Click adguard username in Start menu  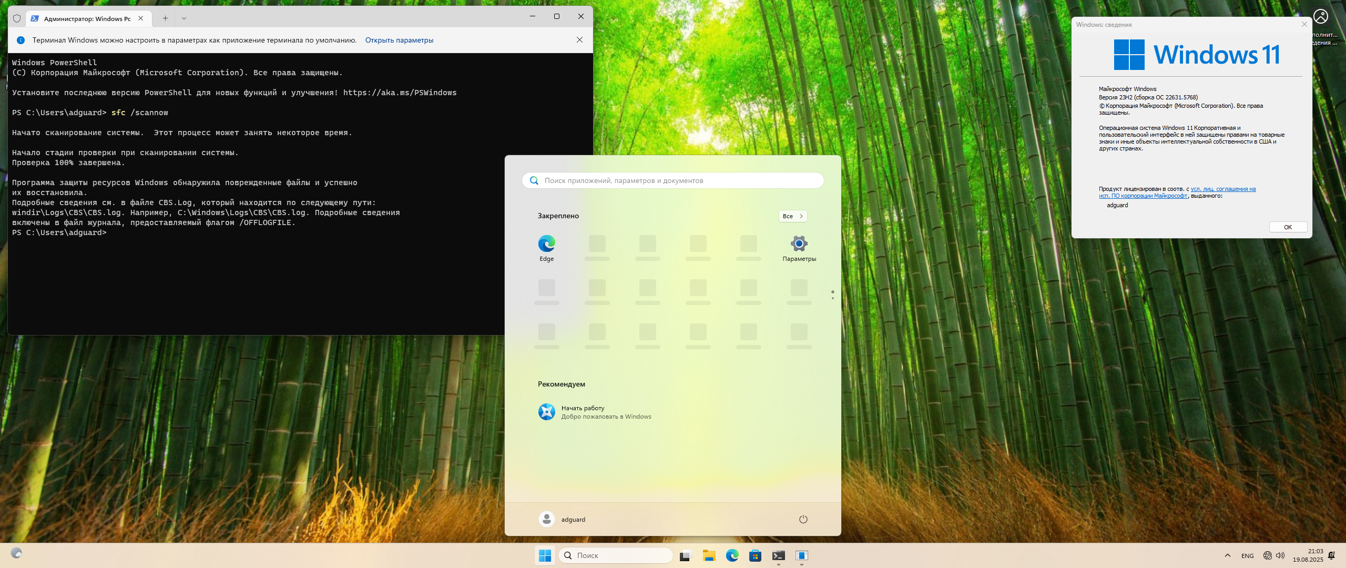(573, 520)
